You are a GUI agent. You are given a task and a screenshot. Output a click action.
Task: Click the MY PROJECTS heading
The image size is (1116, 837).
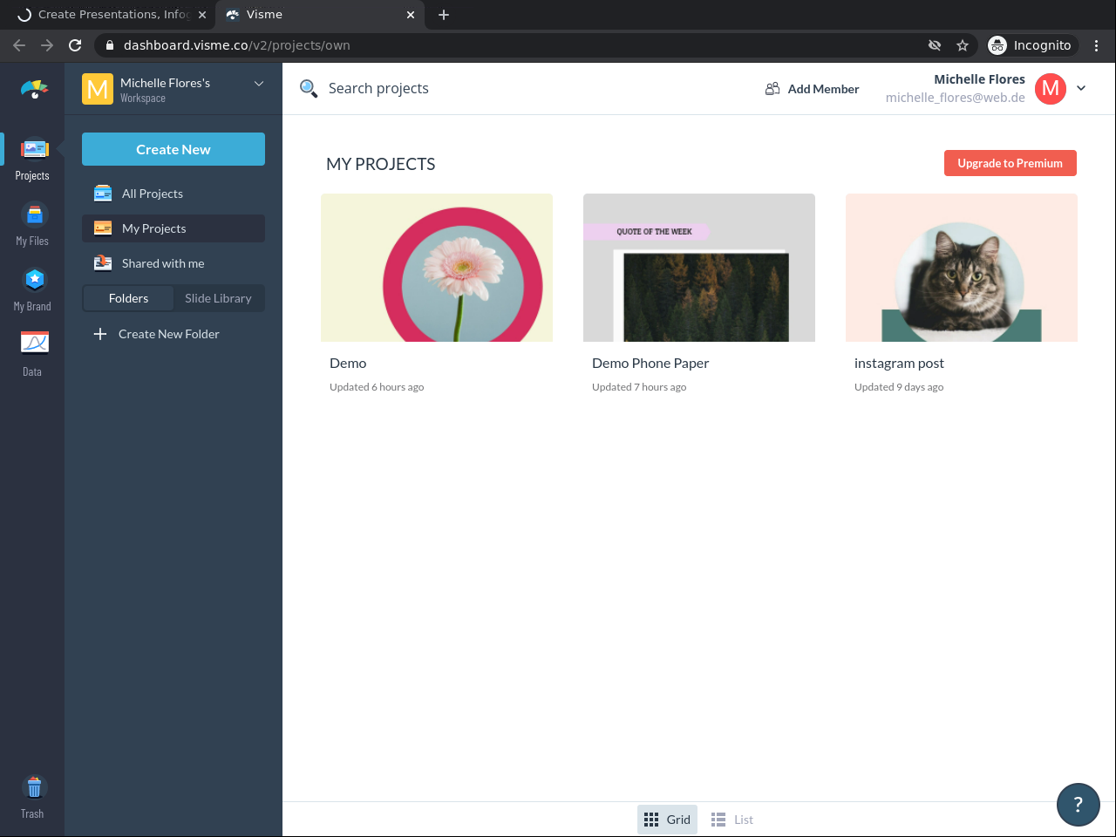pos(381,164)
